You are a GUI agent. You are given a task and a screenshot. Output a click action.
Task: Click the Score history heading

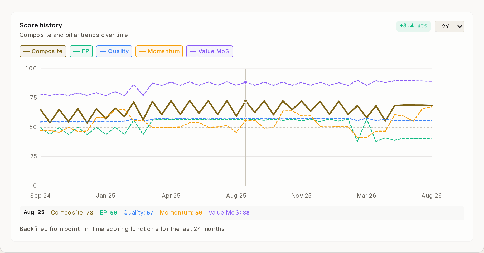[41, 25]
